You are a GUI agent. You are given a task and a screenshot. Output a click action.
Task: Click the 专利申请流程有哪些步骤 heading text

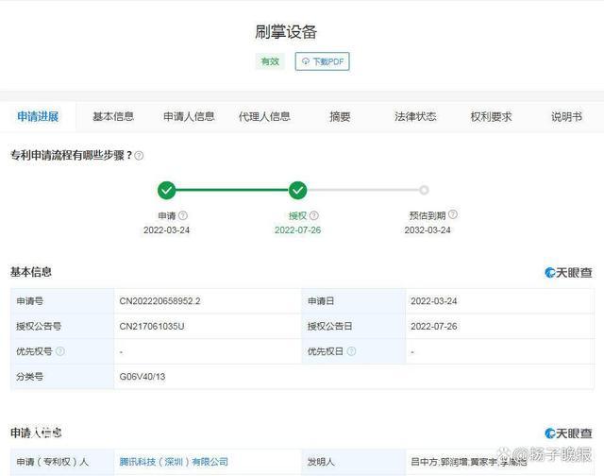point(72,155)
